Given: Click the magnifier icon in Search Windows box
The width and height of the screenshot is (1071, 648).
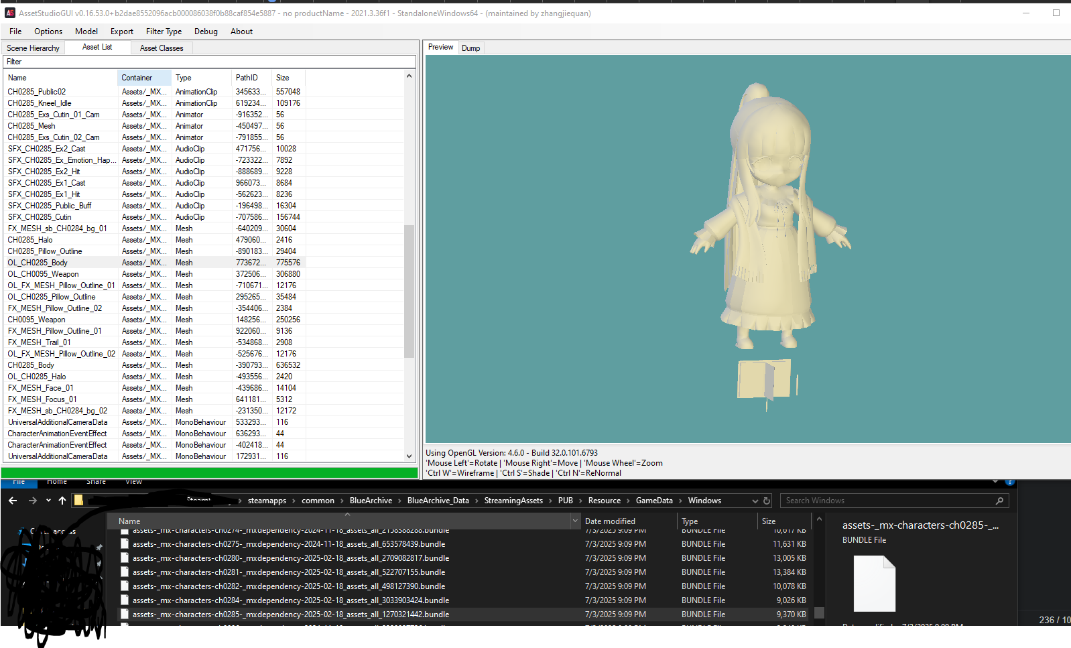Looking at the screenshot, I should (999, 501).
